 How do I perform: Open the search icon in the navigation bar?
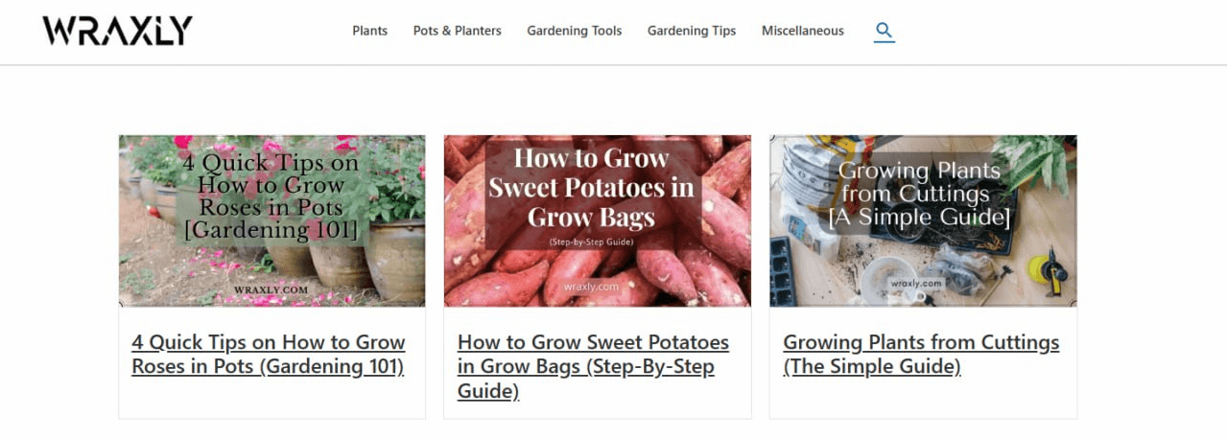(884, 32)
